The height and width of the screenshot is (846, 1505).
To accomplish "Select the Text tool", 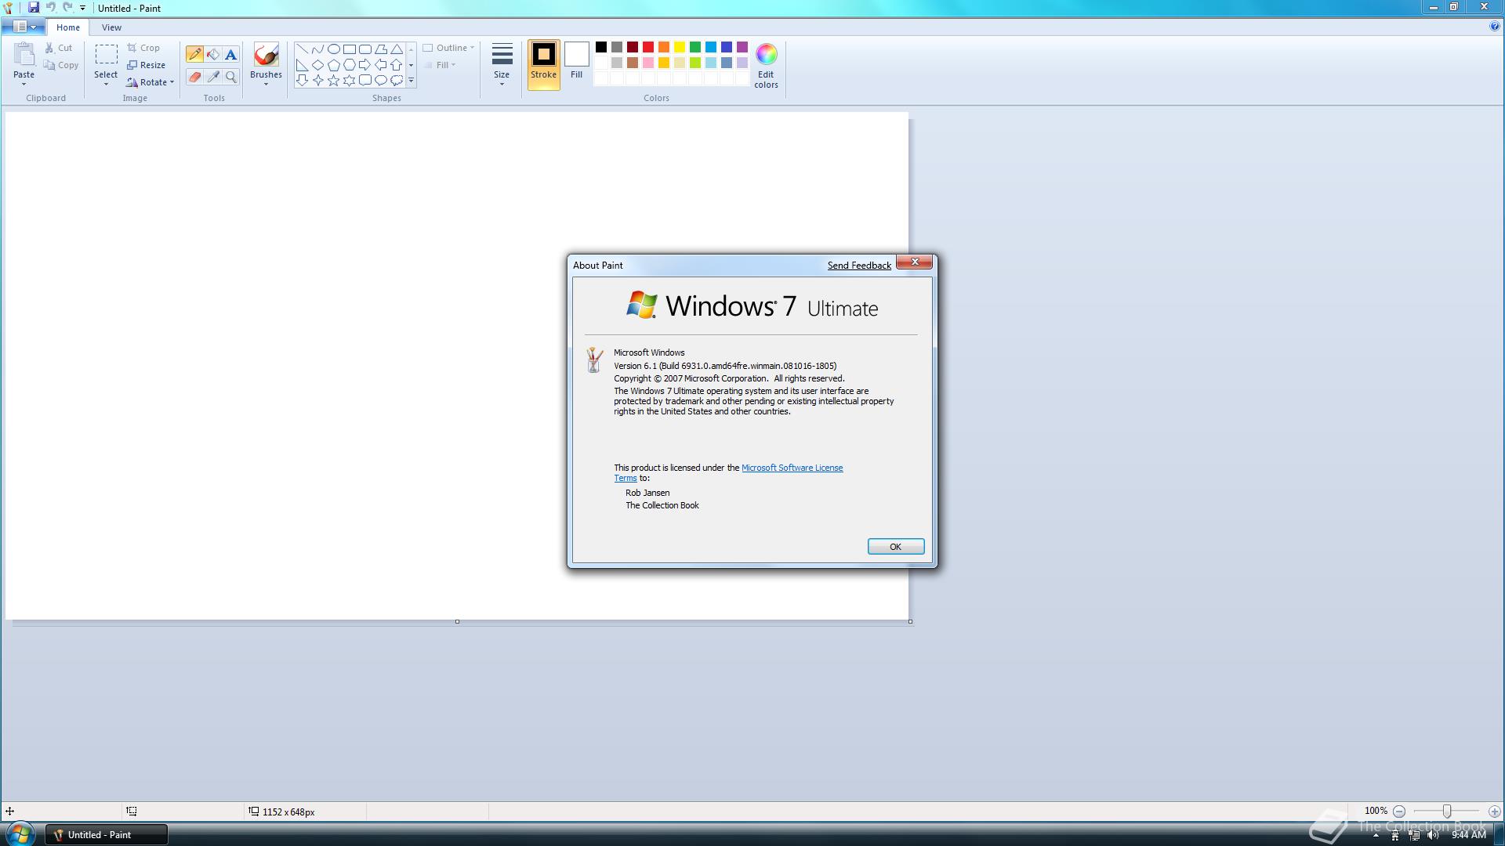I will coord(230,54).
